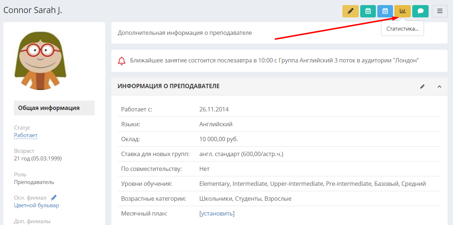The width and height of the screenshot is (453, 225).
Task: Click the language value Английский
Action: pos(216,124)
